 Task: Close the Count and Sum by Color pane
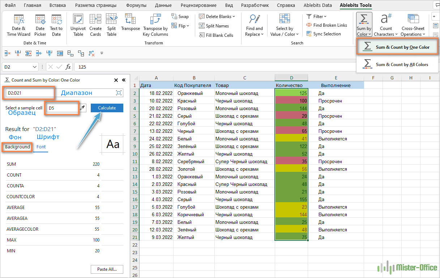coord(116,80)
